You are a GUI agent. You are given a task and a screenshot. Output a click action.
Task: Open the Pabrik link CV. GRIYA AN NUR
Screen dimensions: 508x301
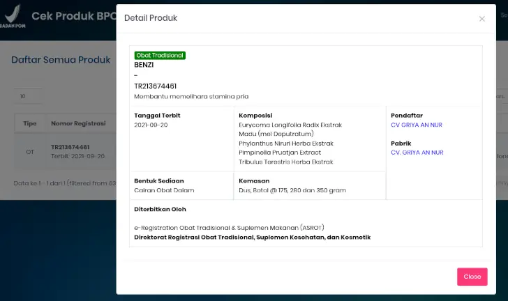pyautogui.click(x=417, y=152)
